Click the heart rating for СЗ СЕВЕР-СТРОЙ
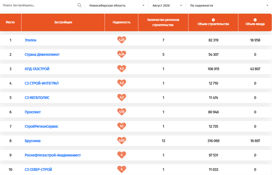The image size is (272, 175). [x=122, y=169]
